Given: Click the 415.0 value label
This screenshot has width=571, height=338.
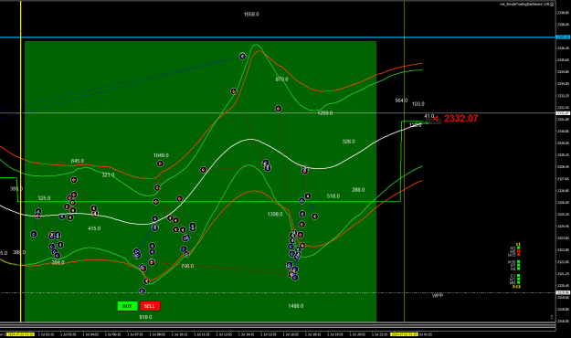Looking at the screenshot, I should click(x=94, y=228).
